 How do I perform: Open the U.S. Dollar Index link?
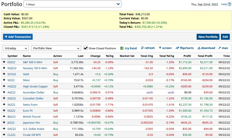tap(33, 129)
